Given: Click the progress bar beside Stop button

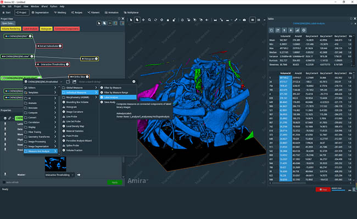Looking at the screenshot, I should pyautogui.click(x=338, y=190).
